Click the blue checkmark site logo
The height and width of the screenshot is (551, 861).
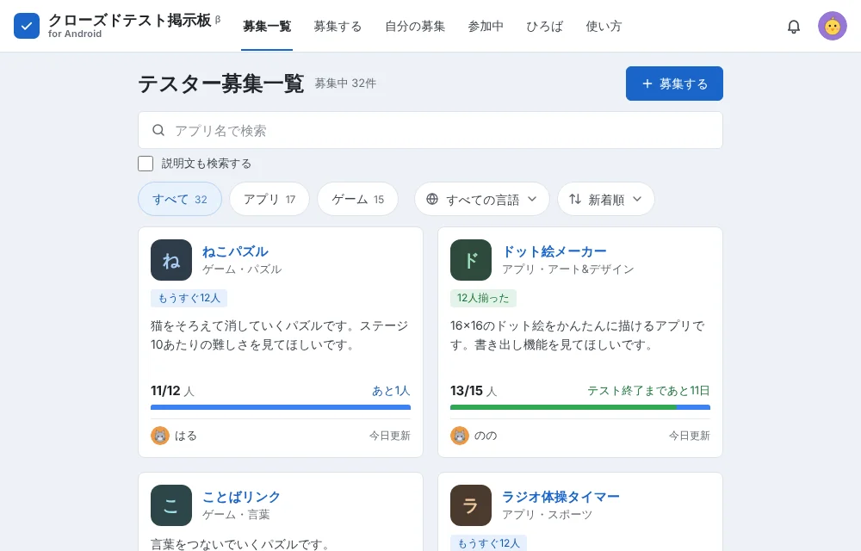click(27, 26)
